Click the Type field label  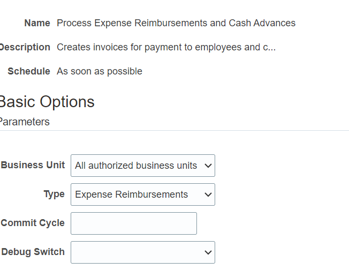click(x=54, y=194)
